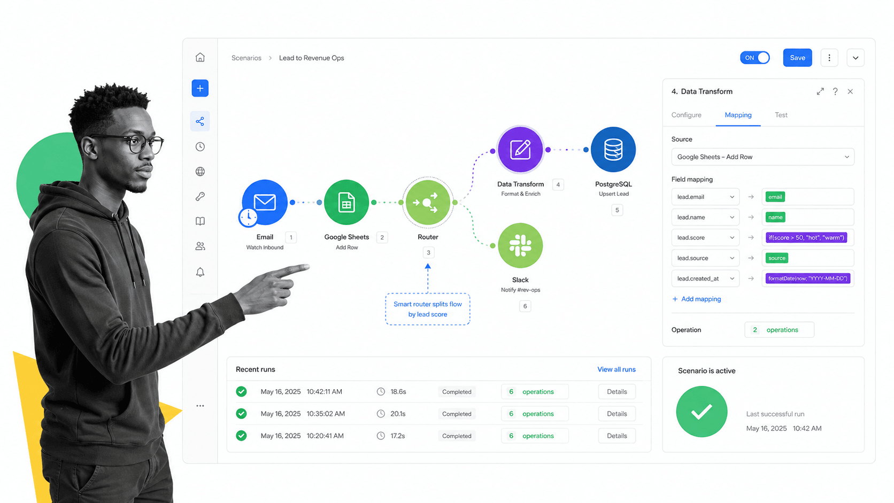Viewport: 894px width, 503px height.
Task: Click the Smart router splits flow note
Action: (x=428, y=309)
